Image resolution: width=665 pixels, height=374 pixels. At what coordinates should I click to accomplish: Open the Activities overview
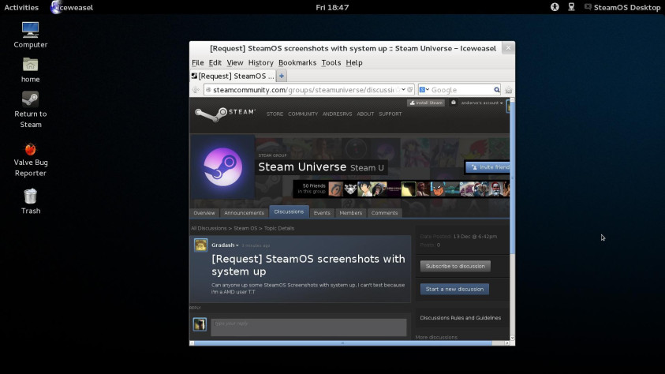click(x=21, y=7)
